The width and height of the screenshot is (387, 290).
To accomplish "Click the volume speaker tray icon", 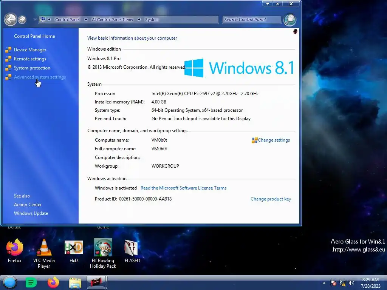I will pos(351,283).
